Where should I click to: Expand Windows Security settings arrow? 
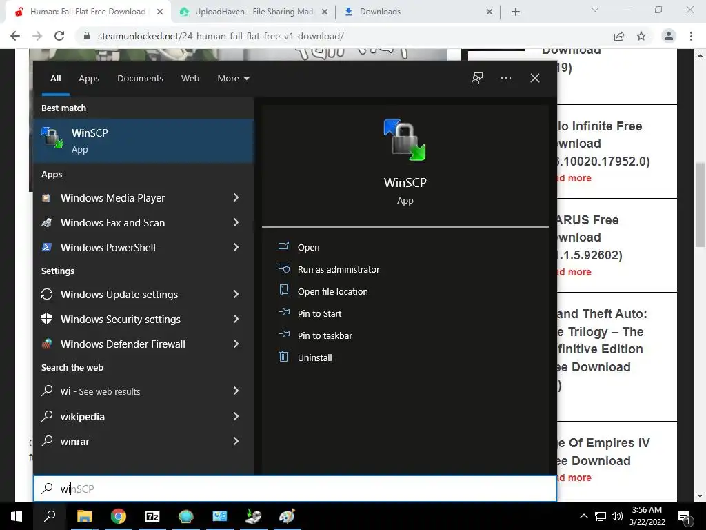[236, 319]
